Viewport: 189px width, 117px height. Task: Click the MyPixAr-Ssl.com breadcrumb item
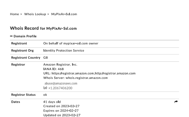coord(64,14)
